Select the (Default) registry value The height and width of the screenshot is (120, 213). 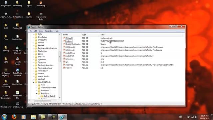pos(69,38)
